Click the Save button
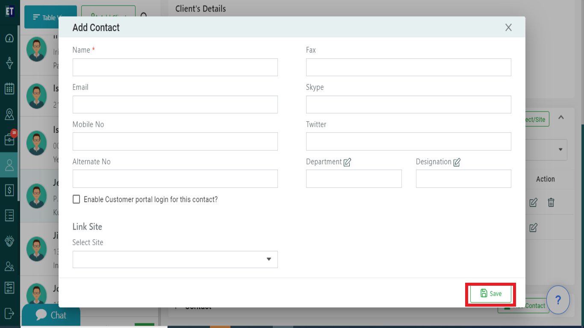The width and height of the screenshot is (584, 328). point(491,293)
